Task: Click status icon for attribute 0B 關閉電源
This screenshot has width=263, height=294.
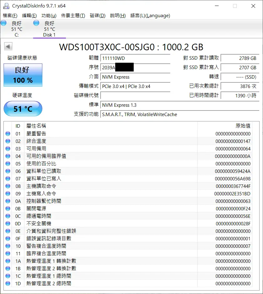Action: [8, 208]
